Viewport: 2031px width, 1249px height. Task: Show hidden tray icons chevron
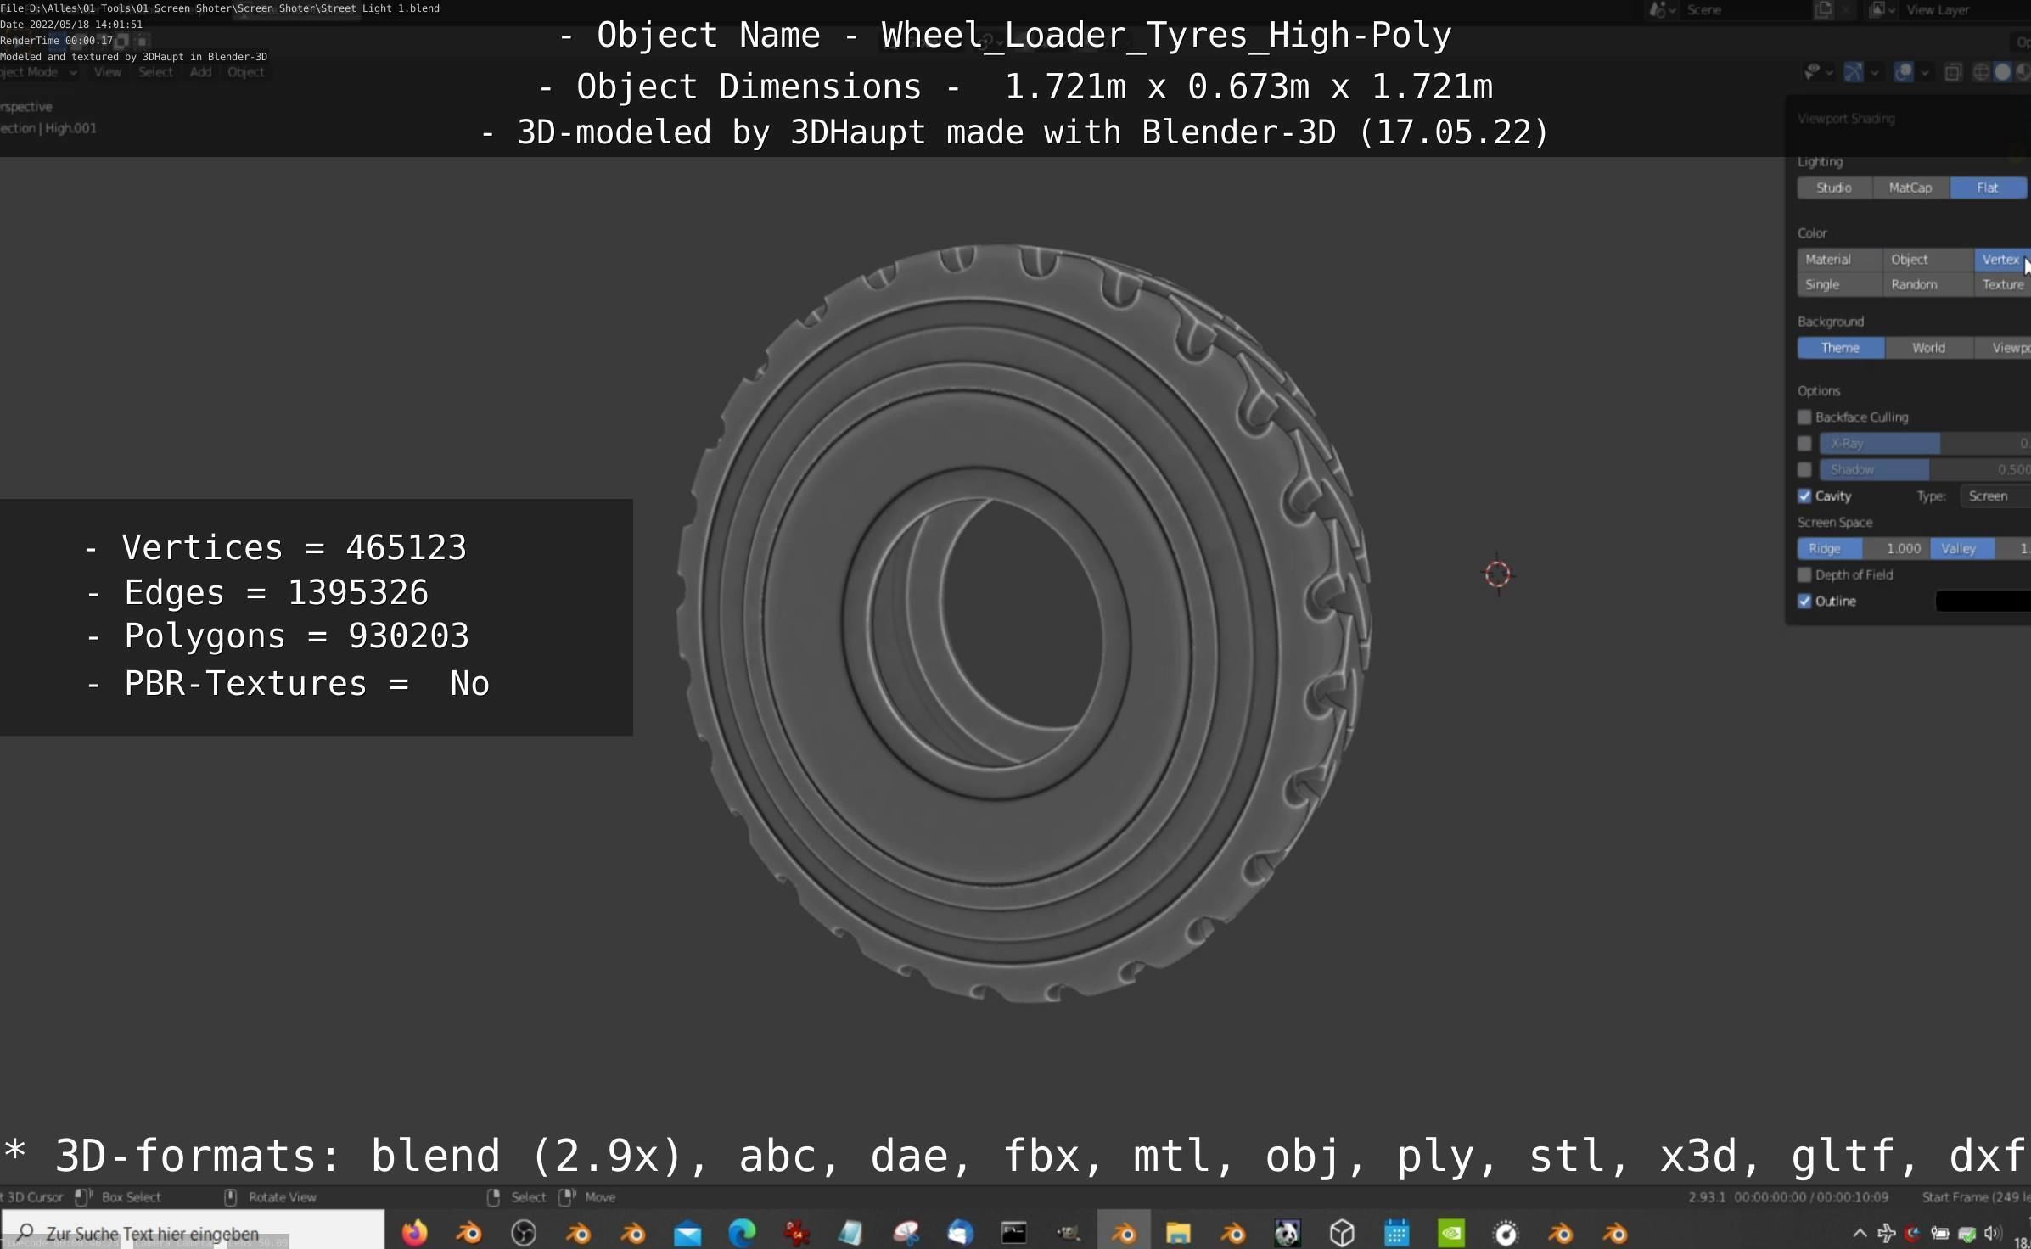click(x=1859, y=1233)
